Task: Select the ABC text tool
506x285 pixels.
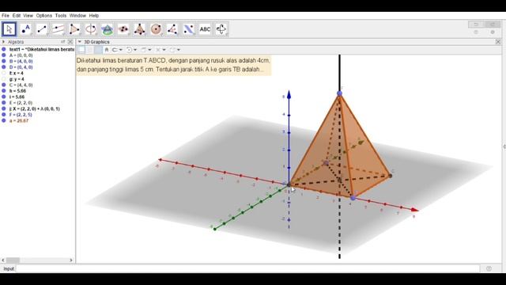Action: pyautogui.click(x=205, y=29)
